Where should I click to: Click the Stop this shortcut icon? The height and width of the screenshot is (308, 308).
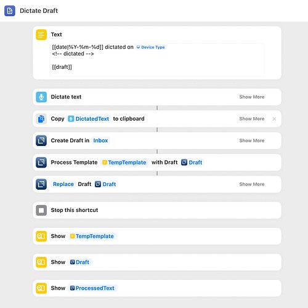[41, 210]
